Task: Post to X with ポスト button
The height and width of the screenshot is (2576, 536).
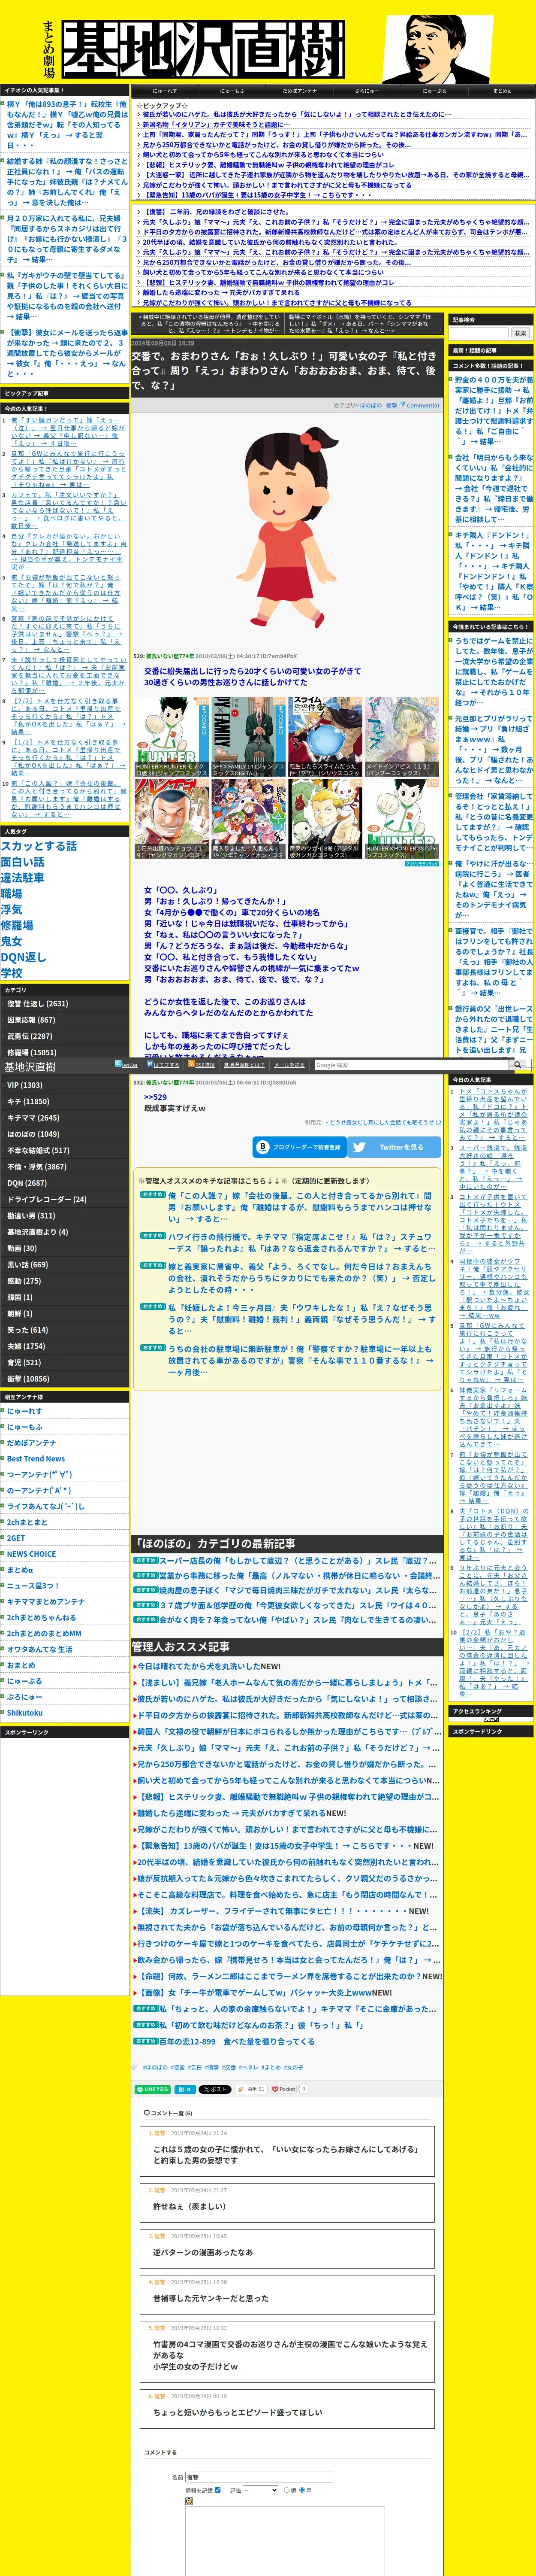Action: (214, 2089)
